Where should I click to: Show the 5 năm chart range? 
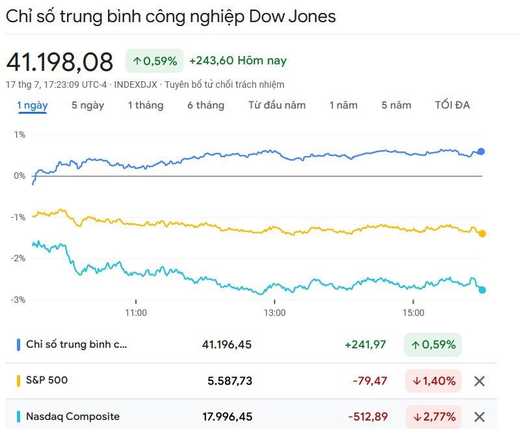[x=397, y=105]
